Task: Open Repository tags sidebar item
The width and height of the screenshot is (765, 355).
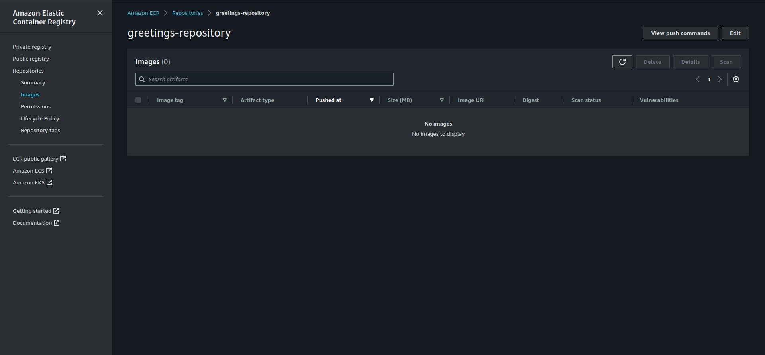Action: 40,130
